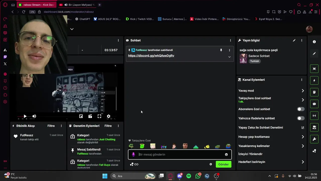Open Yapay Zeka ile Sohbet Denetimi

261,127
